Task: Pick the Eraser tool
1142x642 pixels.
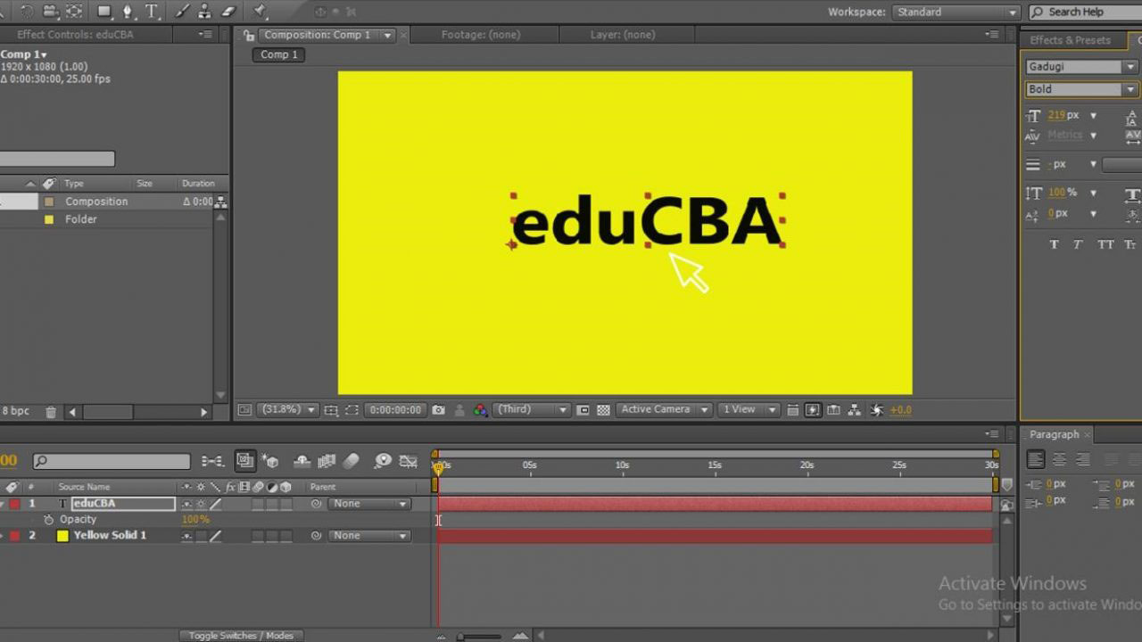Action: (x=228, y=12)
